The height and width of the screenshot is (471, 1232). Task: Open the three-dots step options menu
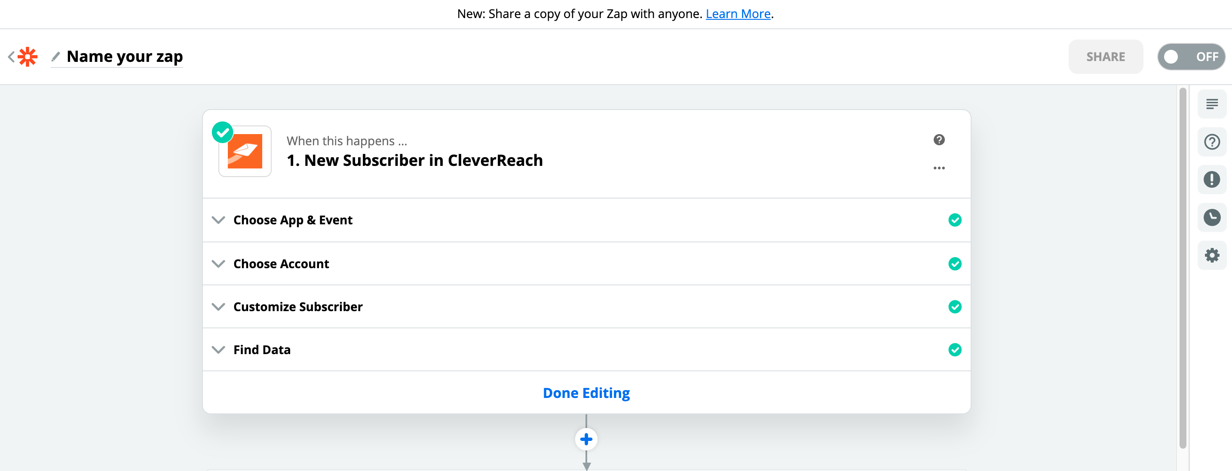click(939, 168)
